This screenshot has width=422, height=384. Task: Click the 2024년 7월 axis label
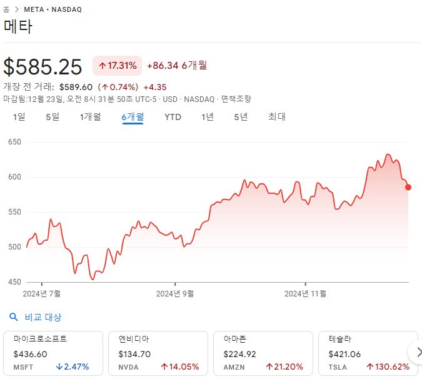(x=42, y=293)
